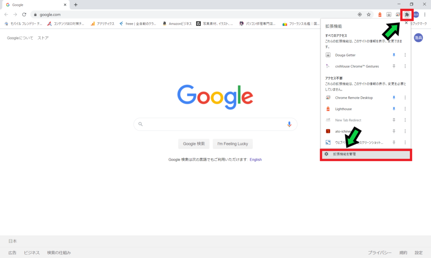Click the bookmark star in address bar
Viewport: 431px width, 258px height.
point(369,14)
